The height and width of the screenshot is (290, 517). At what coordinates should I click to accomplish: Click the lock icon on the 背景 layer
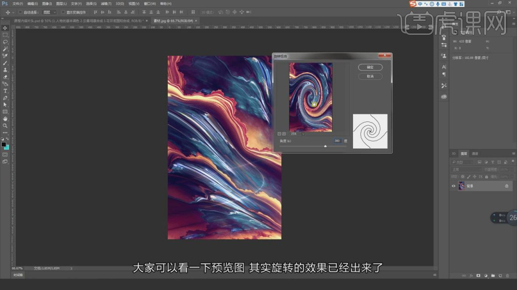pyautogui.click(x=507, y=186)
